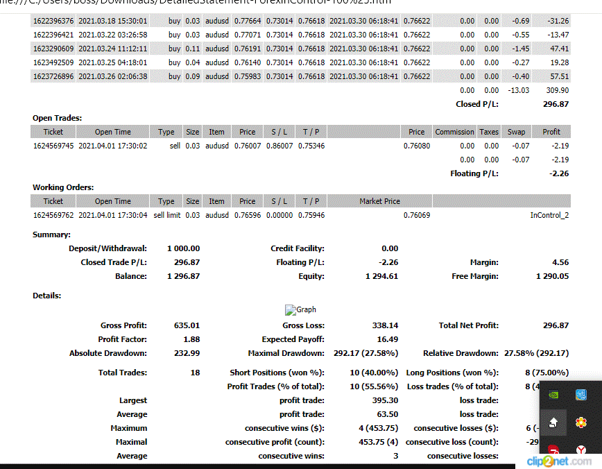Click the sell limit order type

[167, 215]
